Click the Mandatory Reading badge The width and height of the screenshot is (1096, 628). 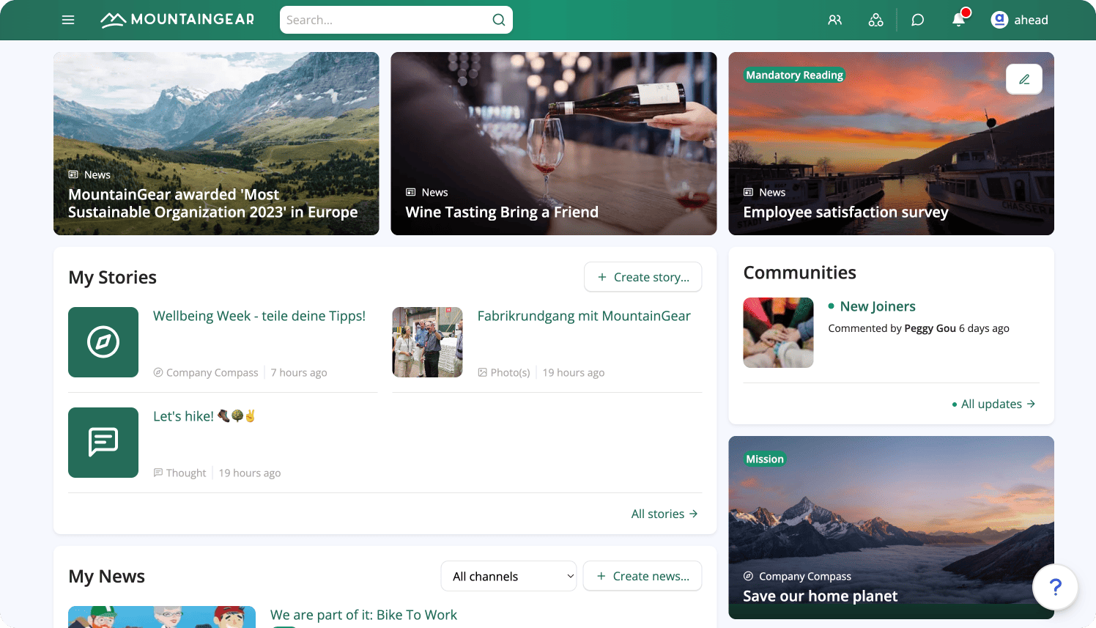coord(794,75)
